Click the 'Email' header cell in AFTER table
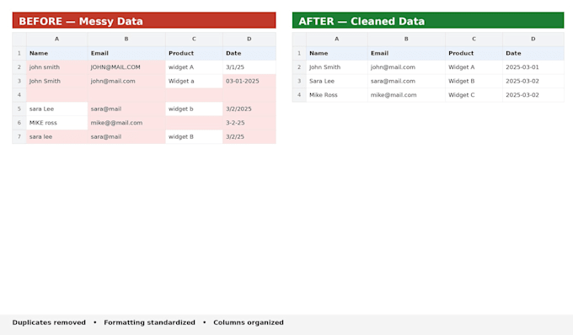This screenshot has height=335, width=573. point(406,53)
